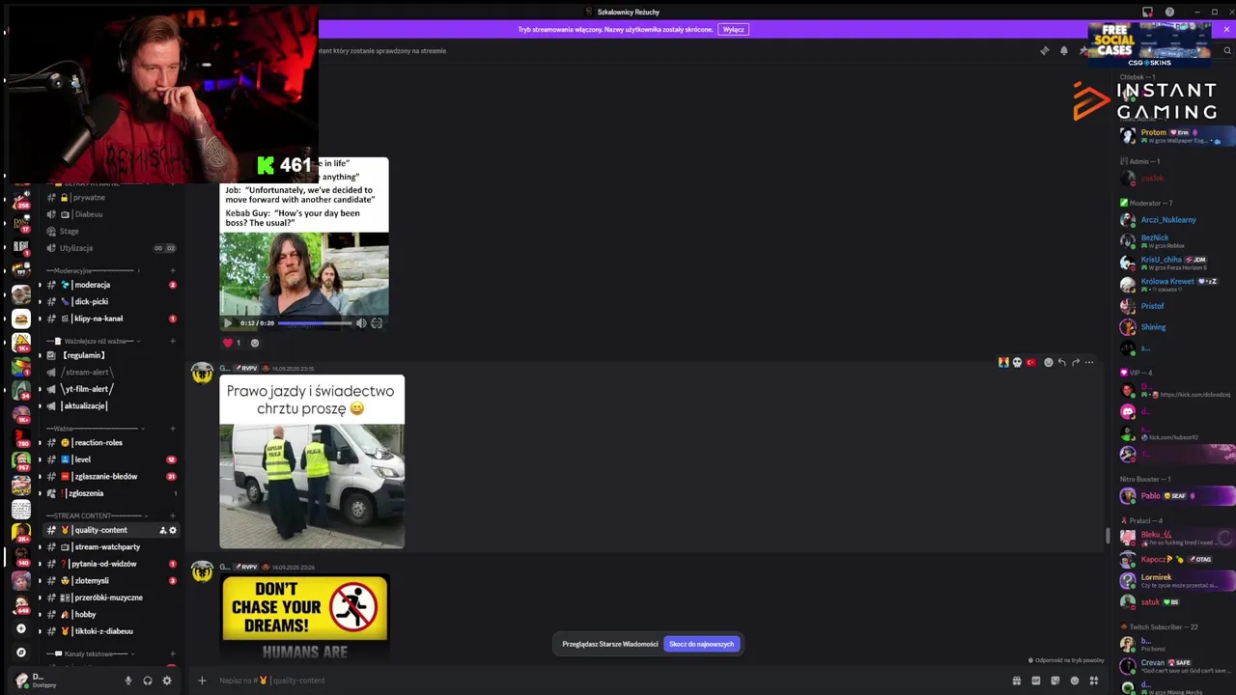Open the stream-watchparty channel
The width and height of the screenshot is (1236, 695).
(108, 547)
